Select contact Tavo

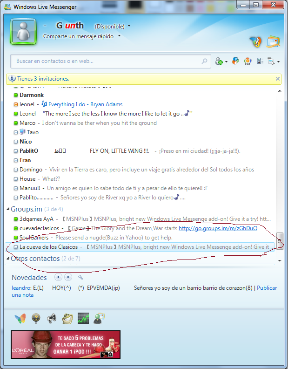tap(33, 132)
